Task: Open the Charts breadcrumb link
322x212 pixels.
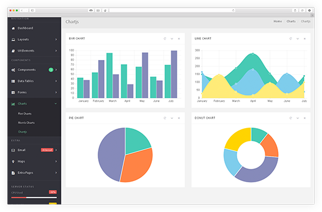Action: pos(291,22)
